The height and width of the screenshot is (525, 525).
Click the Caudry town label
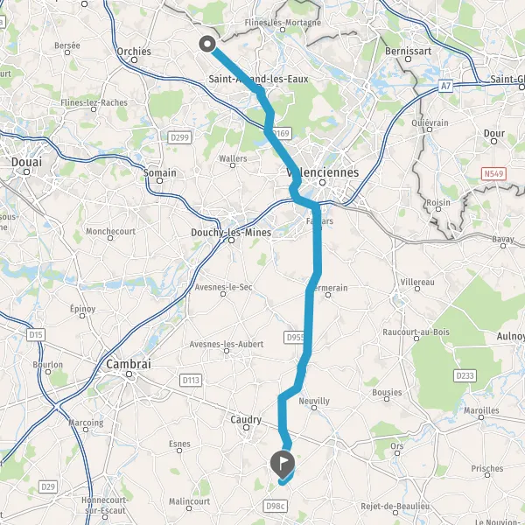pos(246,419)
